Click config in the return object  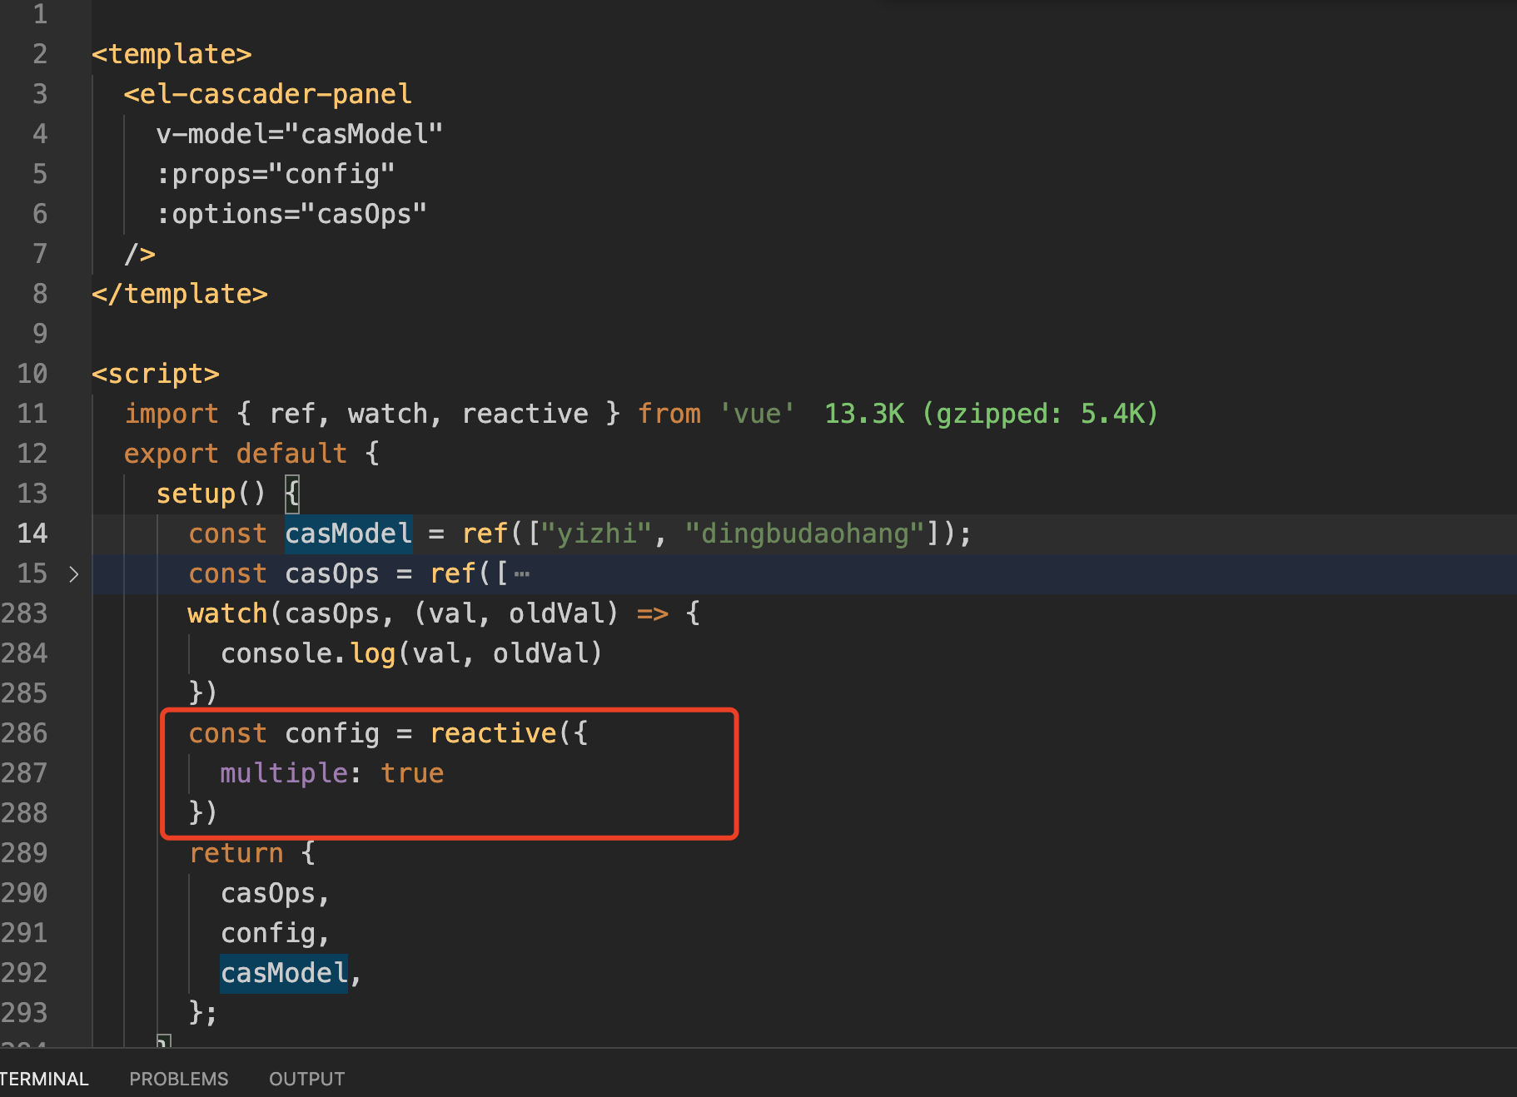[268, 933]
